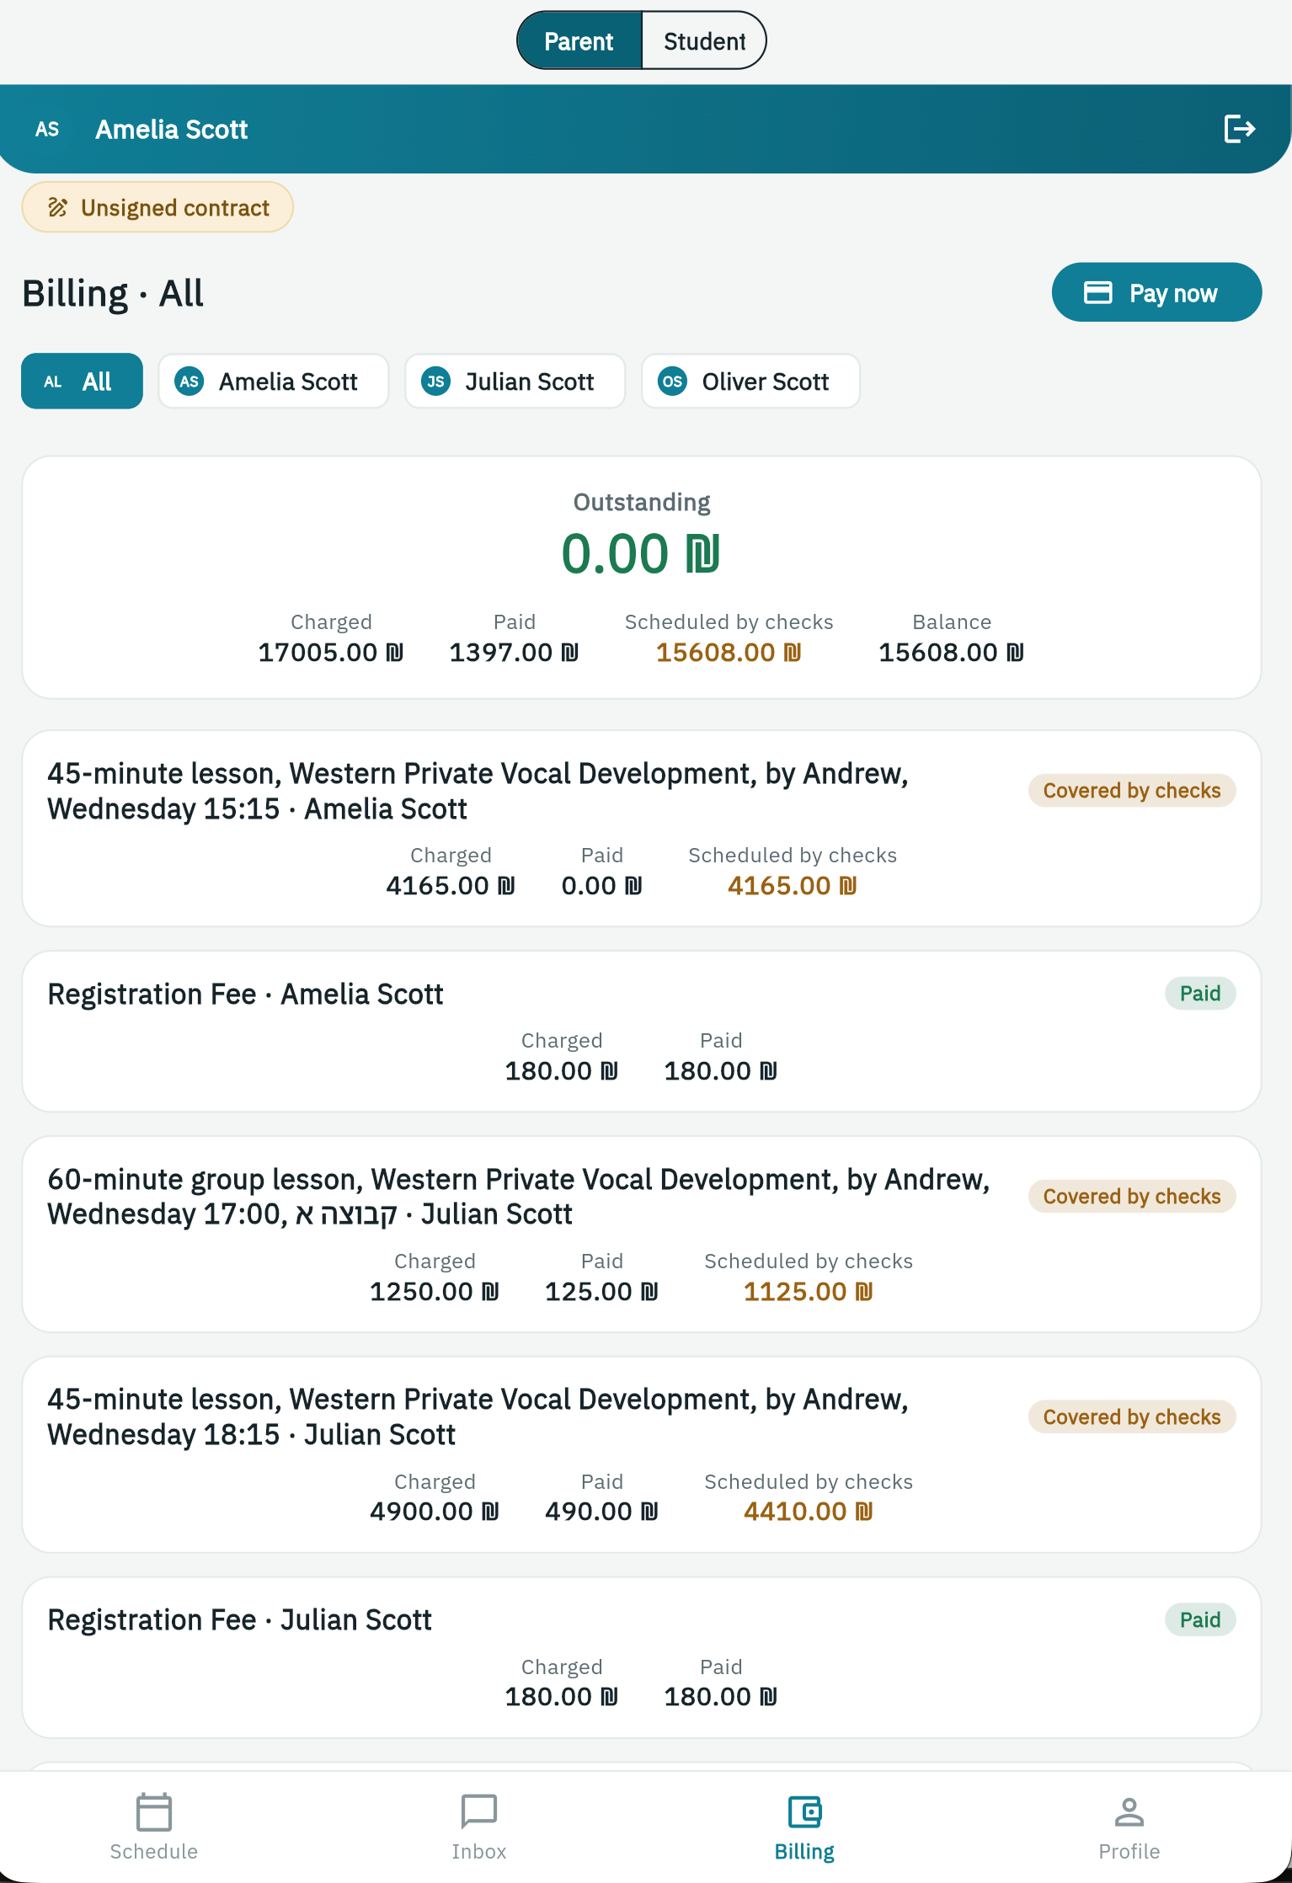Open Amelia Scott's Wednesday 15:15 lesson
The width and height of the screenshot is (1292, 1883).
coord(642,829)
